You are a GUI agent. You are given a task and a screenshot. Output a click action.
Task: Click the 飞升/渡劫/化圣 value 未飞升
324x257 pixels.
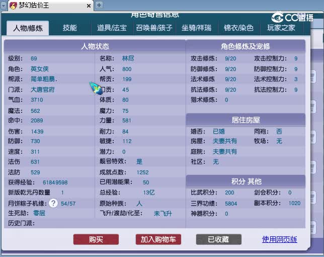[163, 213]
